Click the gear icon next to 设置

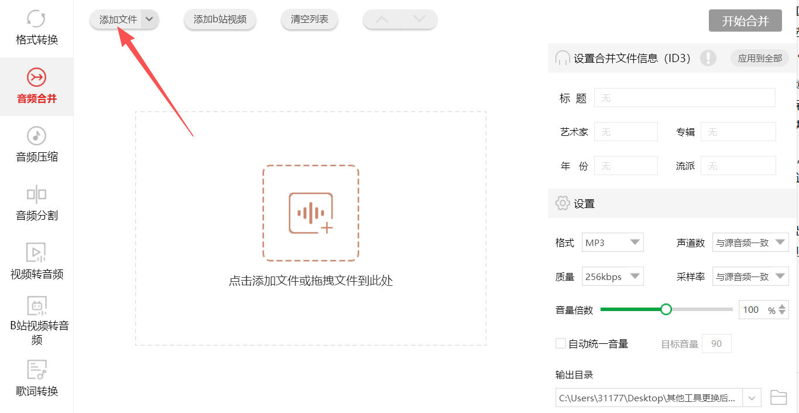pyautogui.click(x=563, y=203)
